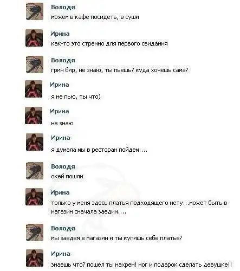This screenshot has height=271, width=240.
Task: Click the Володя name above 'окей пошли'
Action: pyautogui.click(x=63, y=166)
